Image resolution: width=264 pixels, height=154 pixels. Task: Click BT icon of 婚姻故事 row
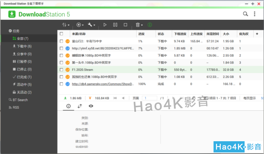(68, 55)
